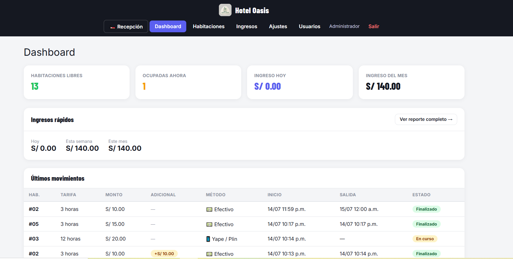Click the Finalizado badge for room #05
This screenshot has width=513, height=259.
(426, 224)
